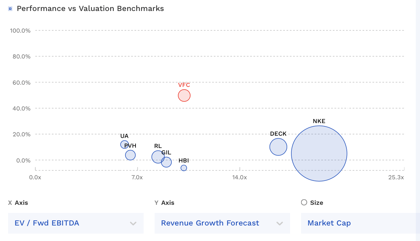The image size is (420, 241).
Task: Click the X axis indicator icon
Action: pos(10,203)
